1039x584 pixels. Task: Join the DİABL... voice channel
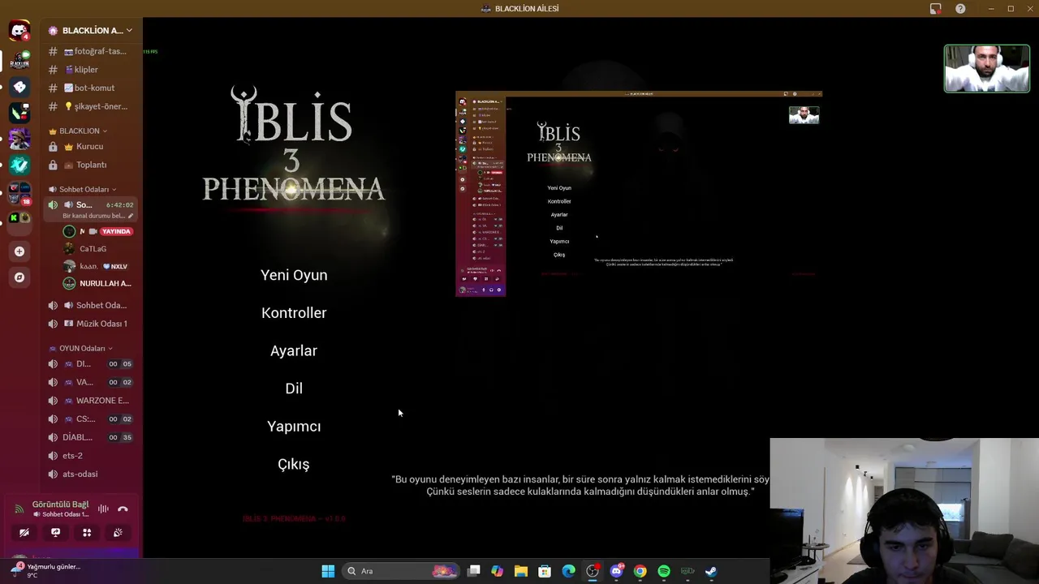click(x=91, y=437)
